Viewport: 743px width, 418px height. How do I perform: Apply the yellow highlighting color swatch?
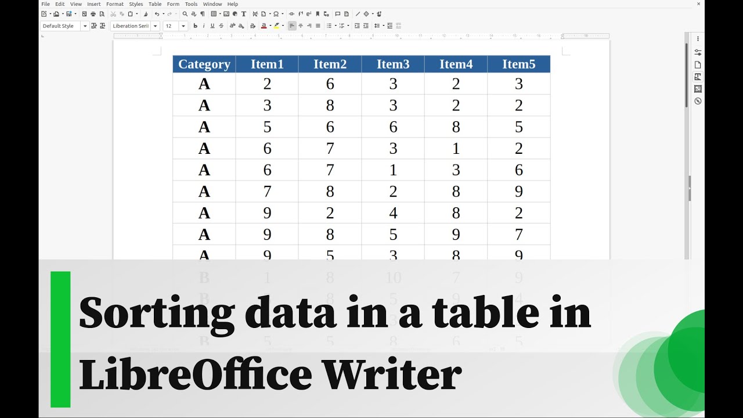(x=276, y=26)
